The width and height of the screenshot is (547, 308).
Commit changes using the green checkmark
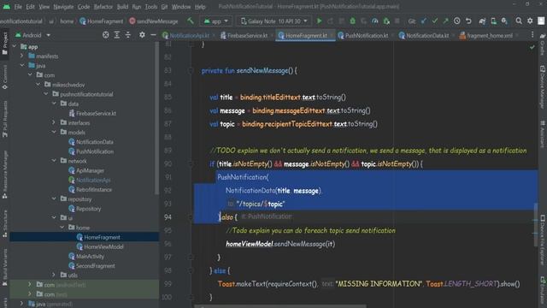pos(435,21)
